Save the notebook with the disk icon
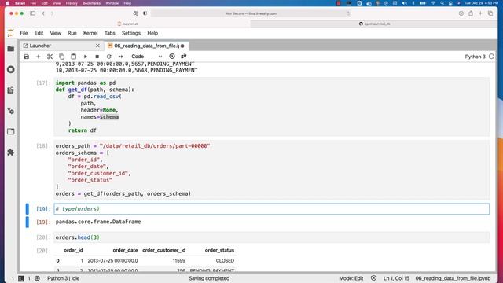 (x=26, y=57)
